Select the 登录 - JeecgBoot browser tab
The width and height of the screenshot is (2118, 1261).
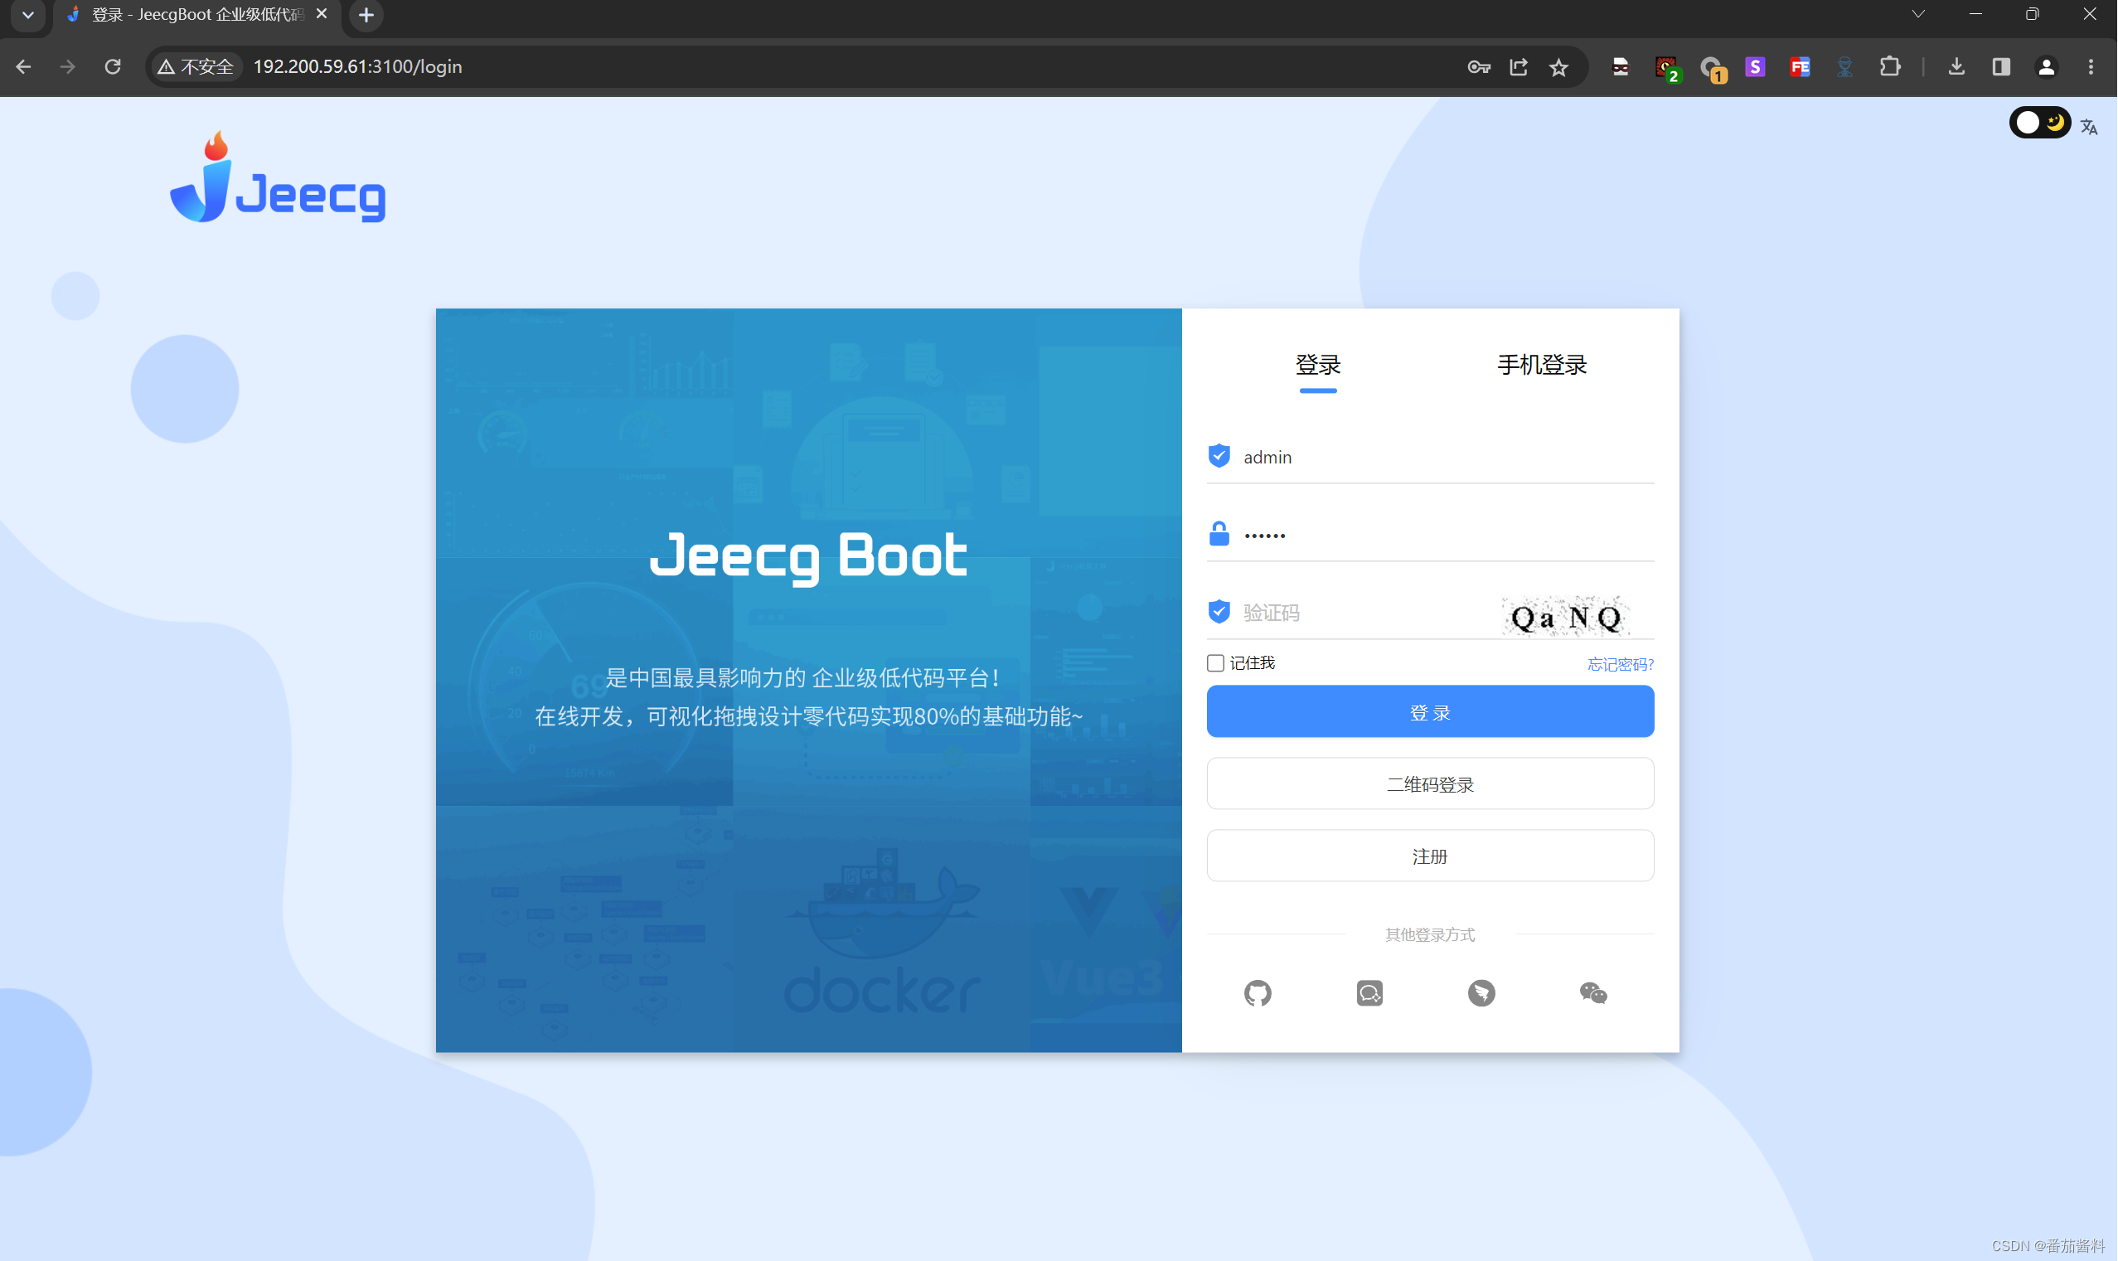click(x=197, y=15)
